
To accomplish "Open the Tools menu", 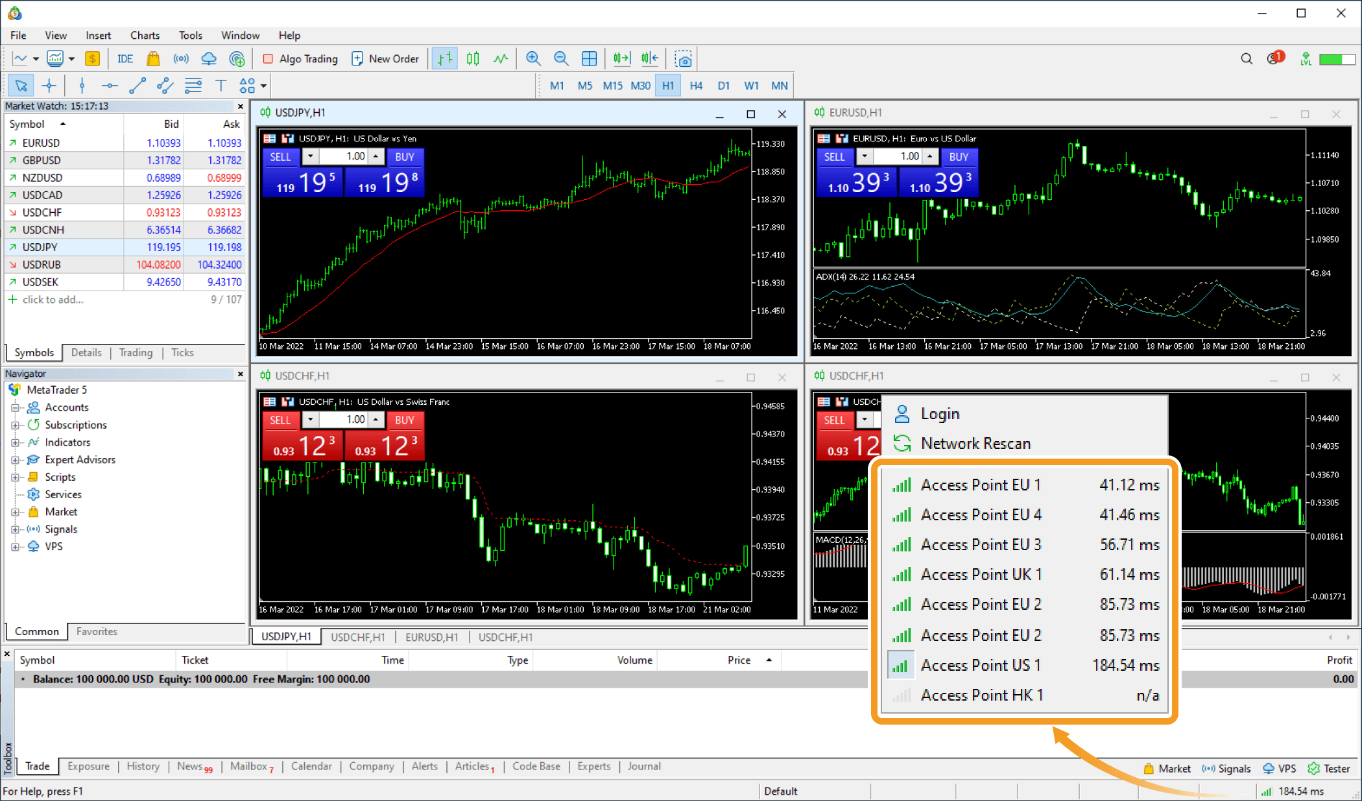I will coord(191,36).
